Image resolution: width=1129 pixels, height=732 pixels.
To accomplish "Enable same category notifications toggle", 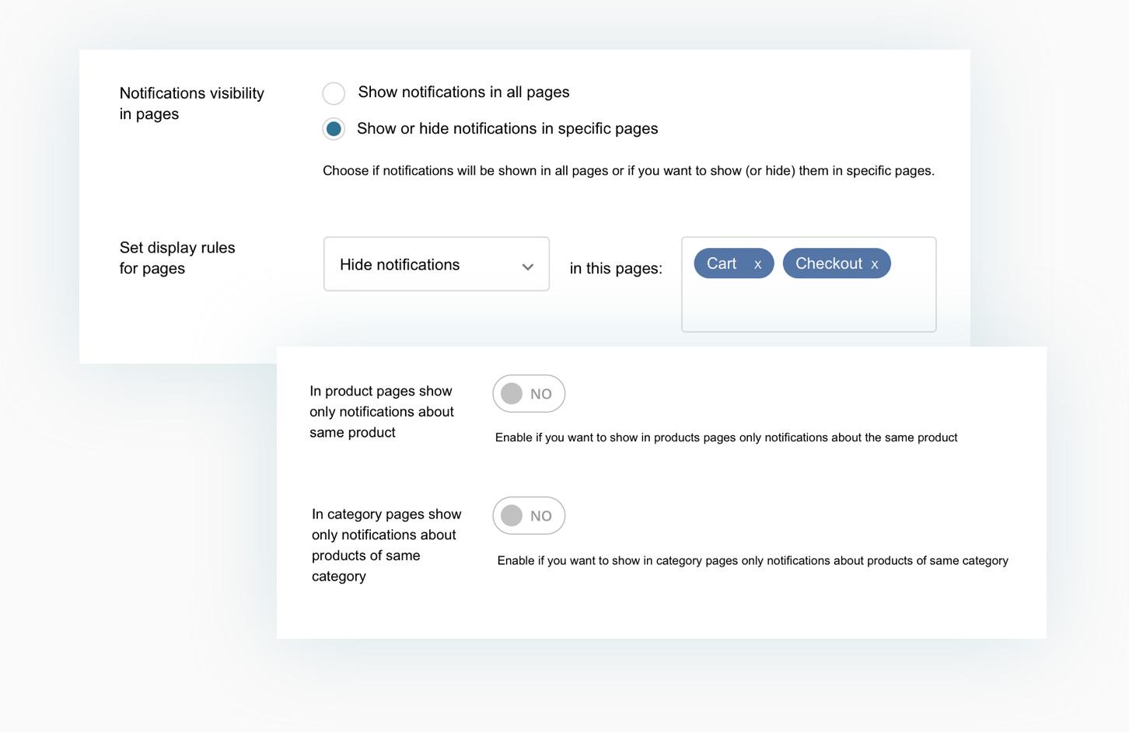I will 529,516.
